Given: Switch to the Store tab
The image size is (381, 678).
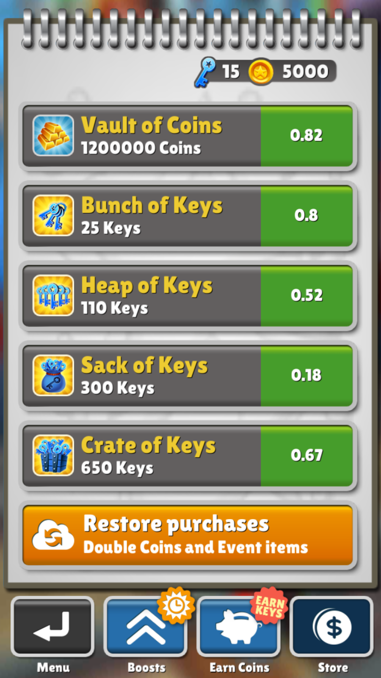Looking at the screenshot, I should (332, 626).
